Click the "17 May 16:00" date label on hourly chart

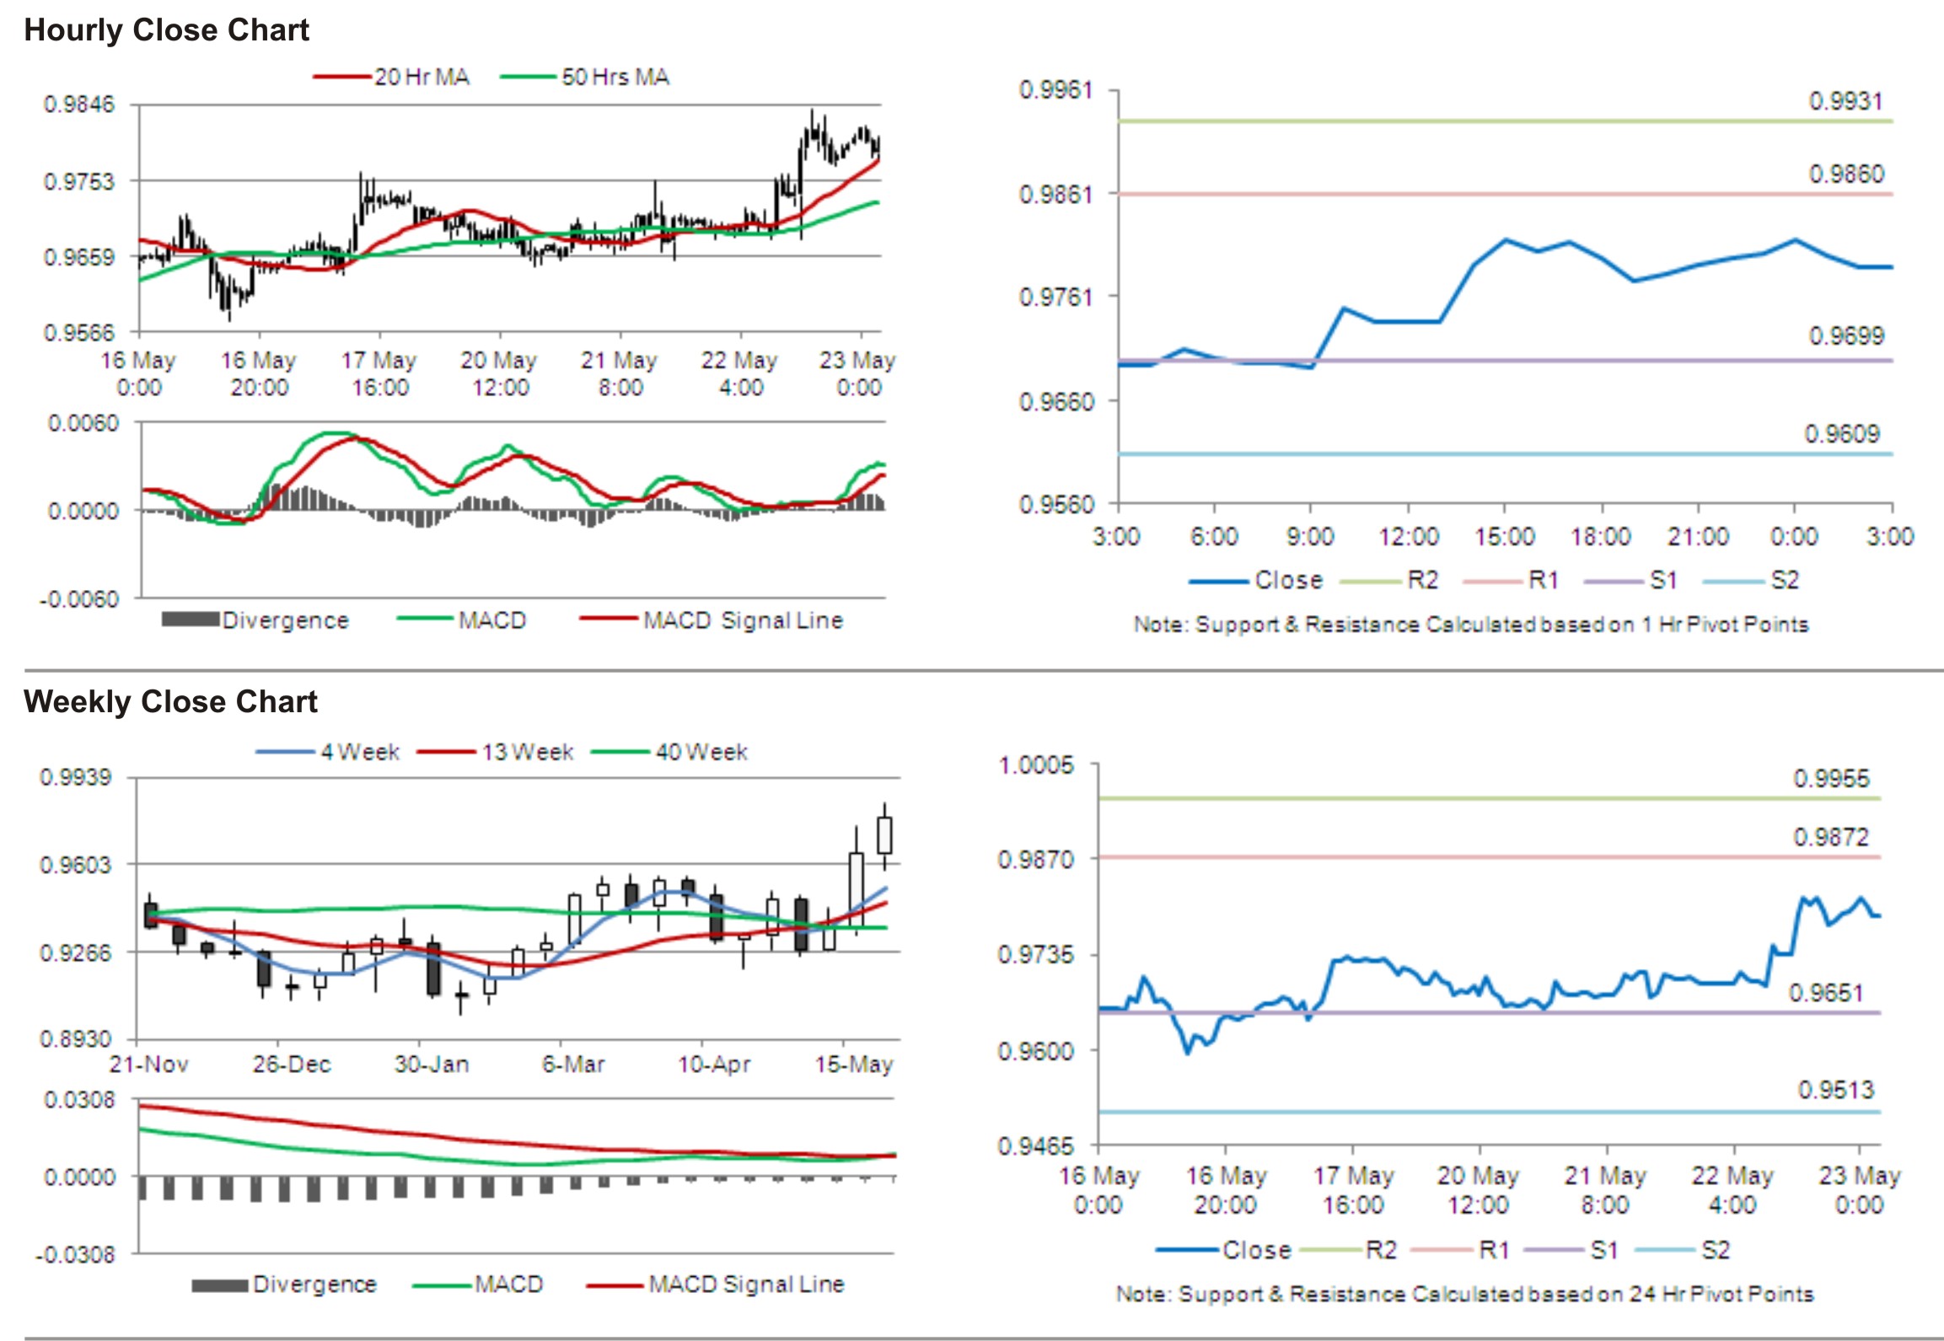tap(379, 373)
